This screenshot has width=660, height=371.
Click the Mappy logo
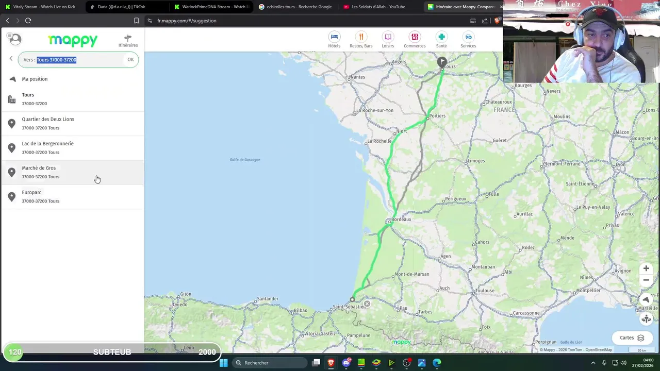tap(73, 40)
